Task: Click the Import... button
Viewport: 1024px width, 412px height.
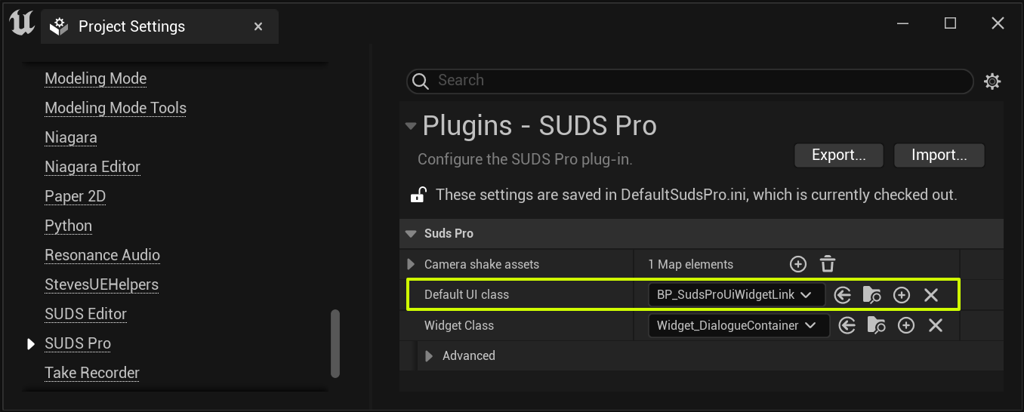Action: point(939,155)
